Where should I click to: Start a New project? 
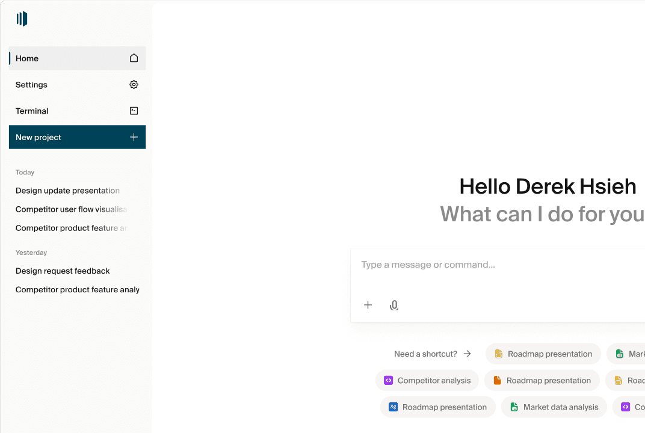(78, 137)
